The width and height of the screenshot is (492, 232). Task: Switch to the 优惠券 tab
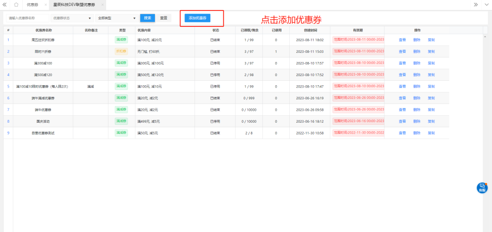tap(32, 5)
